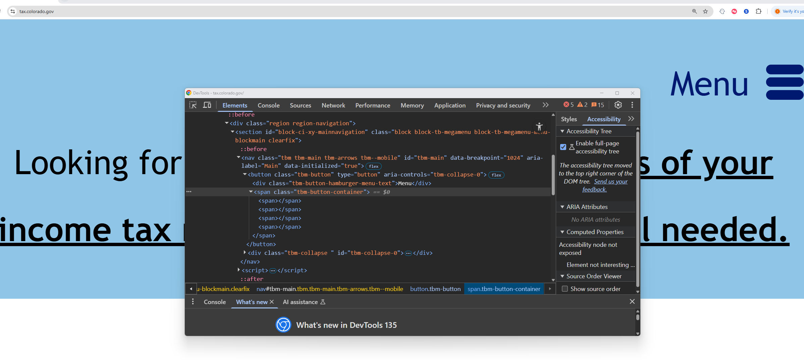Toggle accessibility tree view icon in DOM panel
The image size is (804, 360).
click(539, 127)
